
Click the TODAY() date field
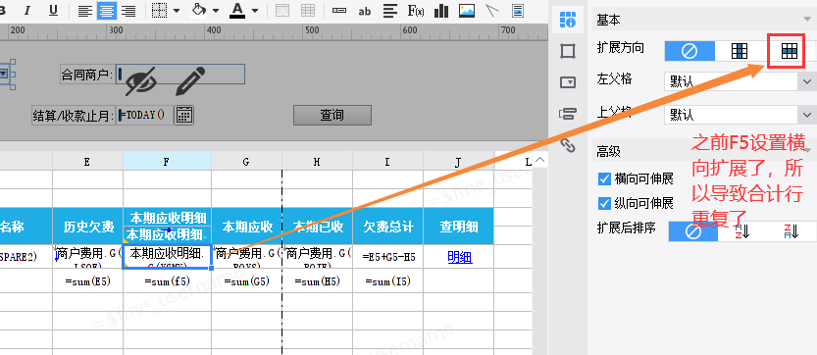pyautogui.click(x=145, y=115)
